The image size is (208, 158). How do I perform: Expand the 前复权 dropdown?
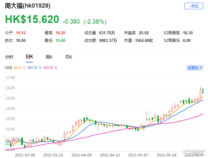point(194,68)
